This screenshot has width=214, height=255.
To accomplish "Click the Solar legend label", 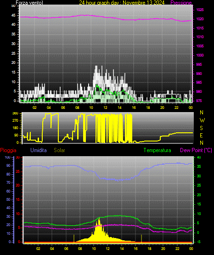I will point(60,150).
